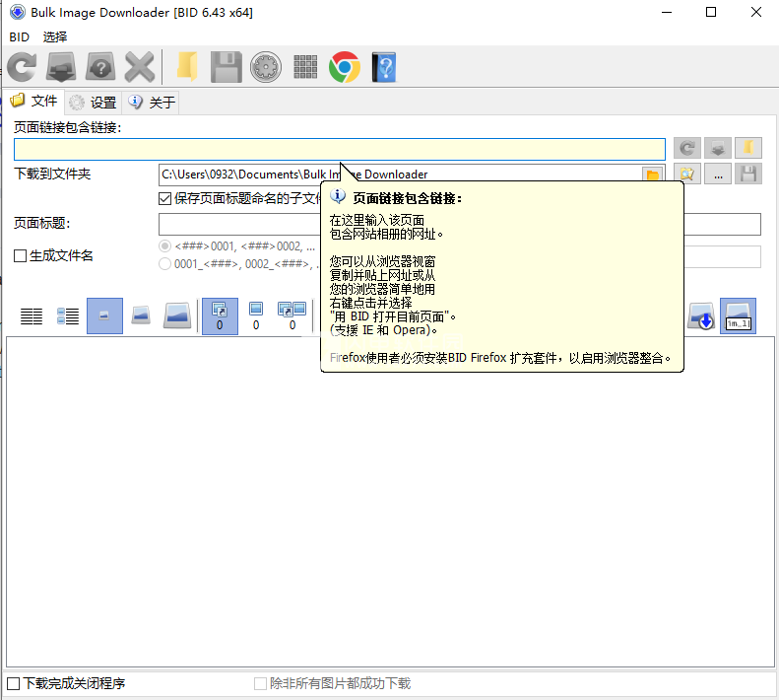Click the large refresh arrow toolbar icon

coord(22,67)
